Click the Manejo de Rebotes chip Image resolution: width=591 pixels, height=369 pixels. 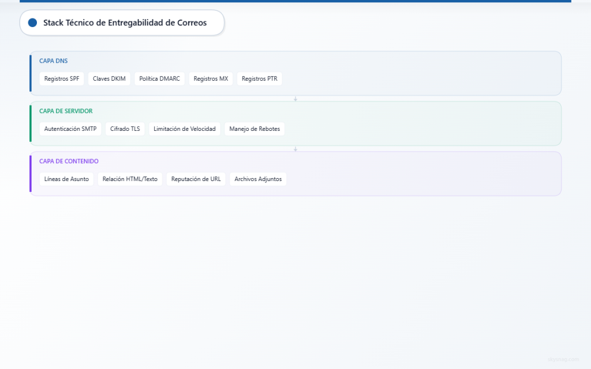255,129
